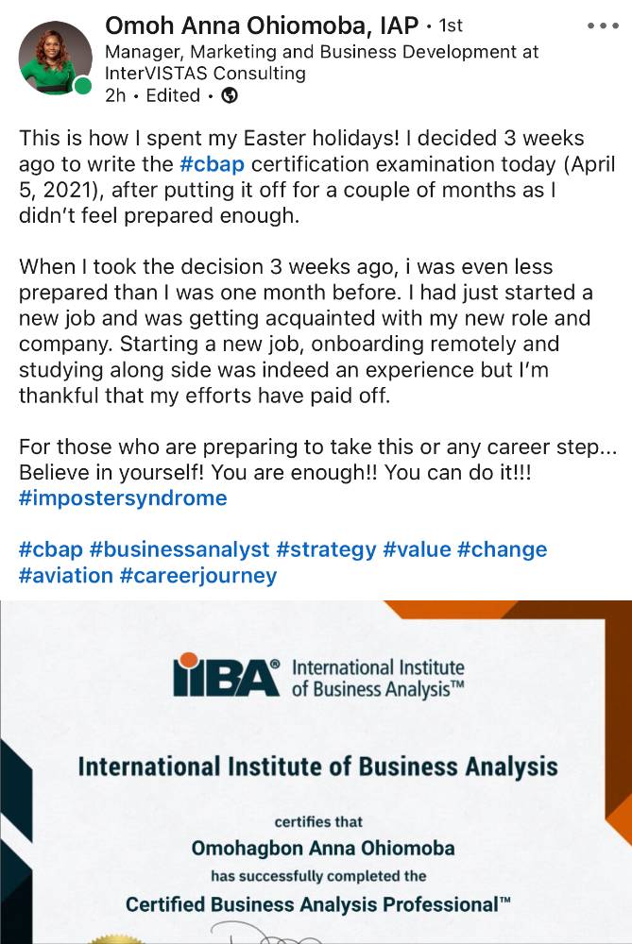Click the '1st' connection degree label
Image resolution: width=632 pixels, height=944 pixels.
(x=452, y=26)
